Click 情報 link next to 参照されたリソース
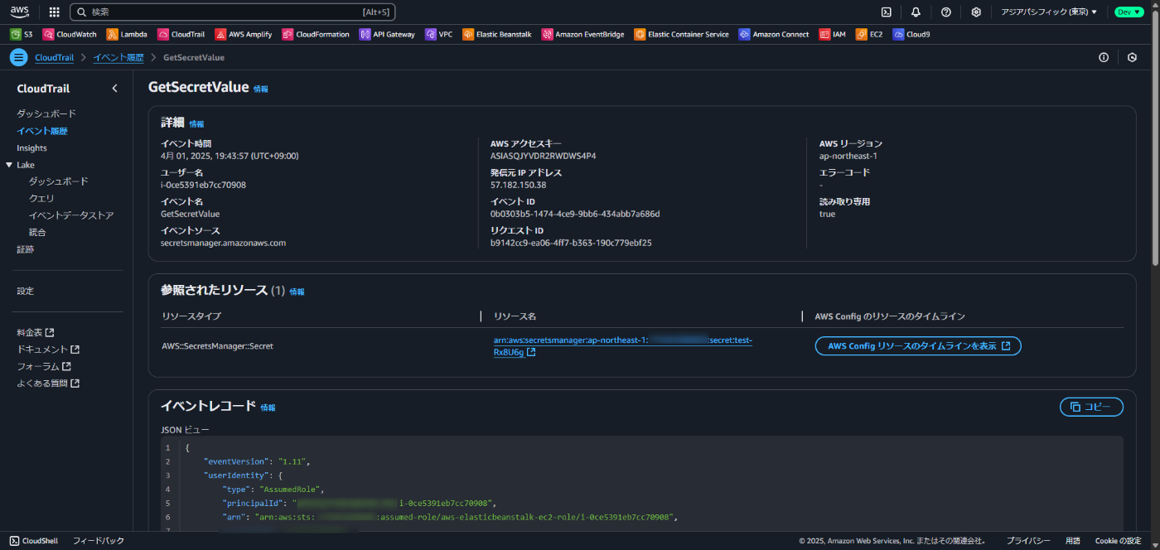The height and width of the screenshot is (550, 1160). pos(297,292)
